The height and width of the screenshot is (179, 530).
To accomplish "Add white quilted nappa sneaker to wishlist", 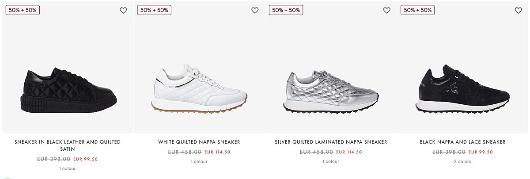I will (x=255, y=11).
